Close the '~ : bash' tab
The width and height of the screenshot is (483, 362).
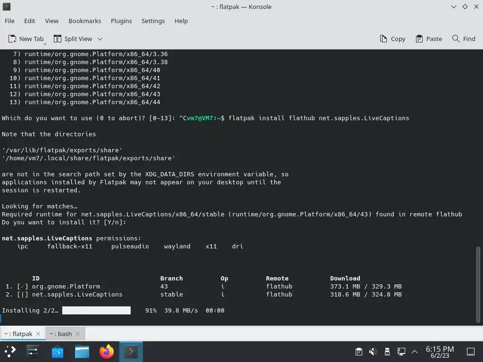(x=78, y=334)
